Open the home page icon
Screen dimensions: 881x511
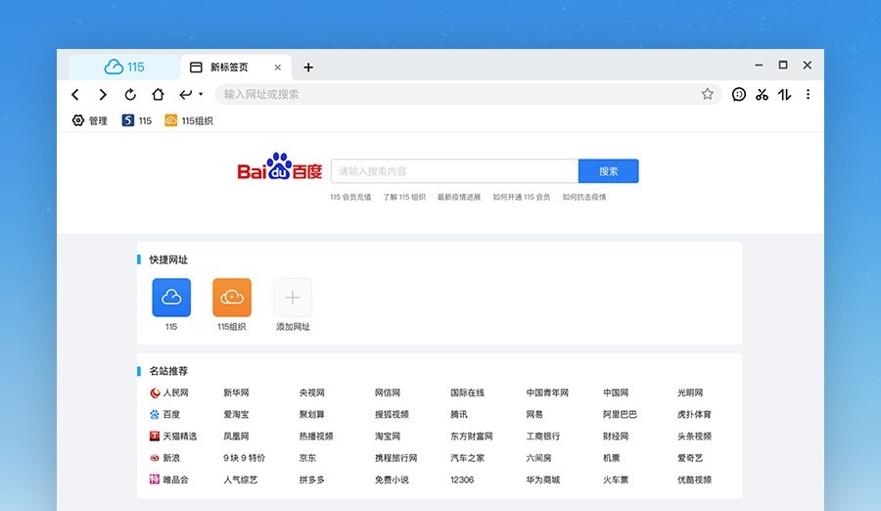[158, 94]
